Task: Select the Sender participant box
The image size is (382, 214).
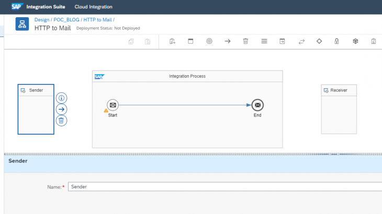Action: 36,109
